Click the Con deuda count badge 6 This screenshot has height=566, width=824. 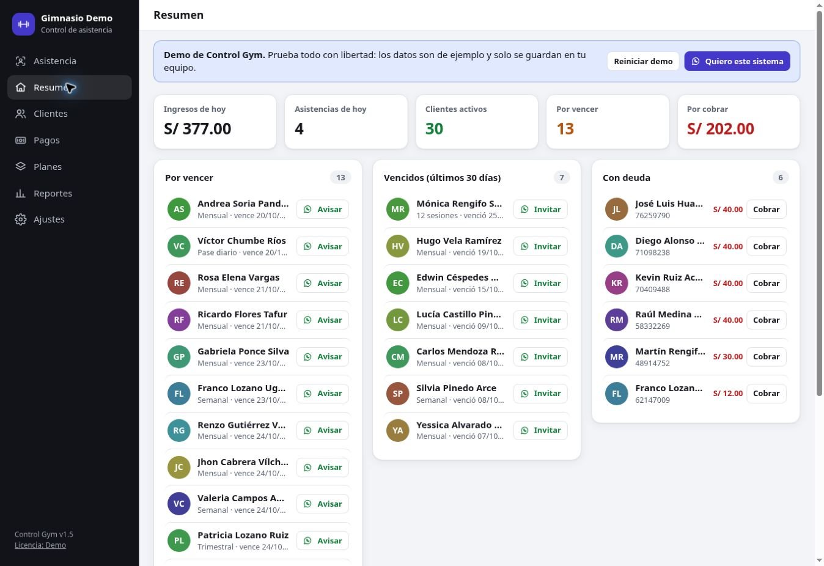coord(781,177)
